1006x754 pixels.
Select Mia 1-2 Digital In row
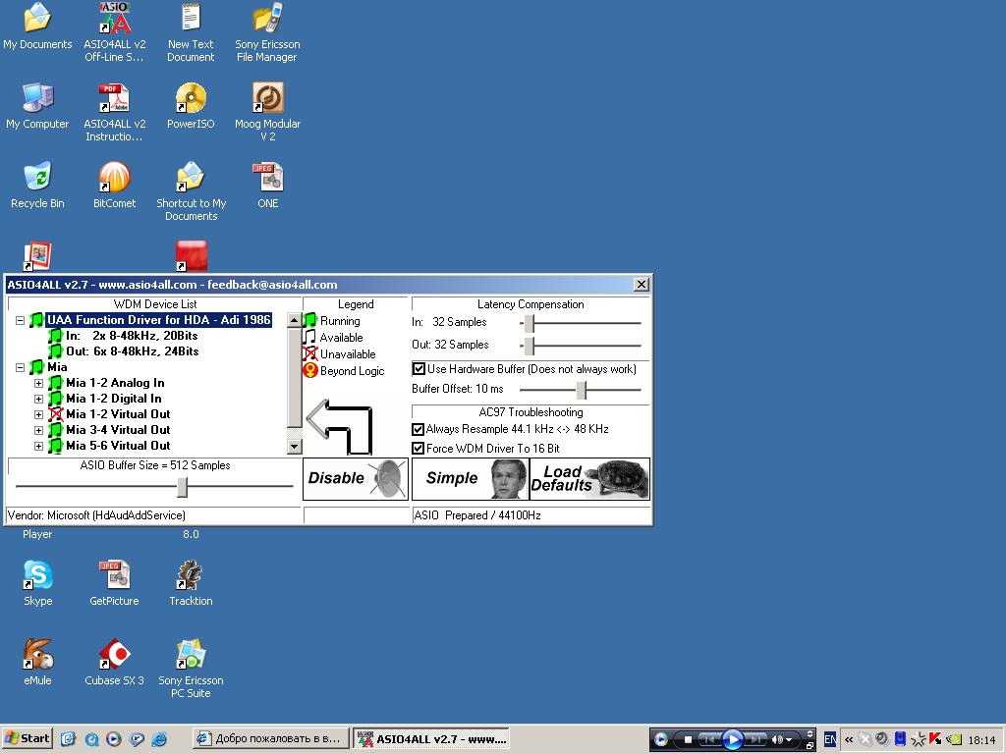114,399
